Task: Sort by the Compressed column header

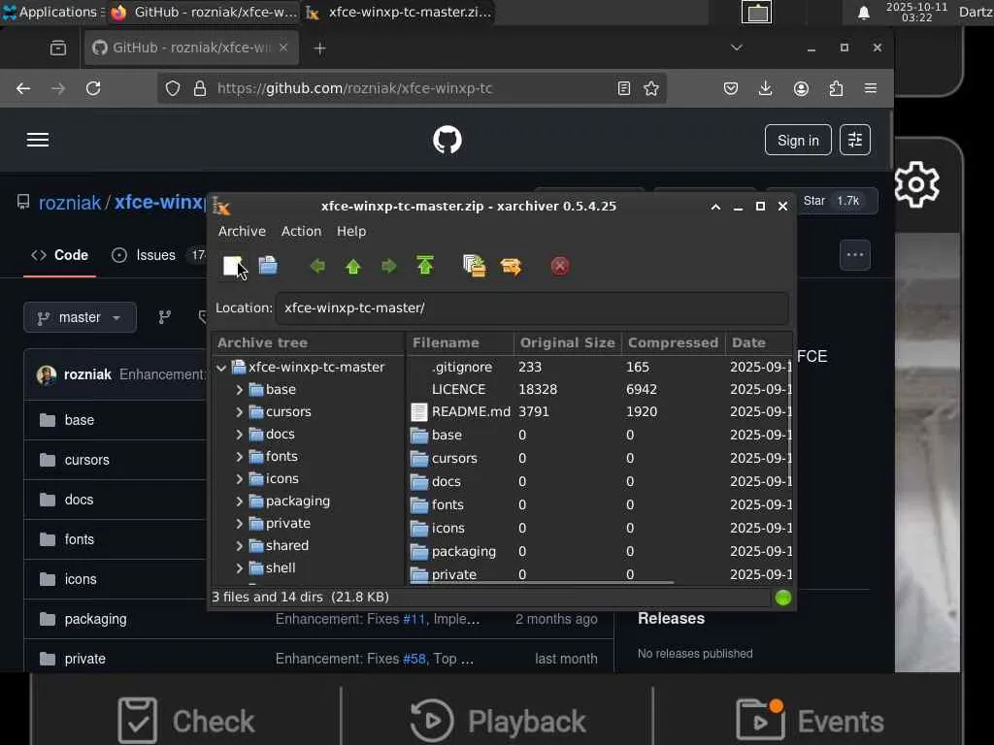Action: 673,342
